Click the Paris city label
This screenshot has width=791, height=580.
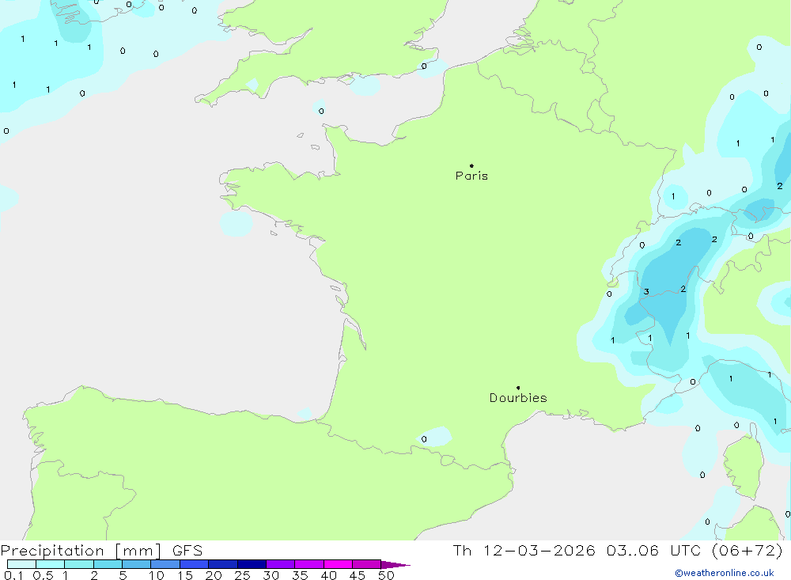tap(471, 176)
